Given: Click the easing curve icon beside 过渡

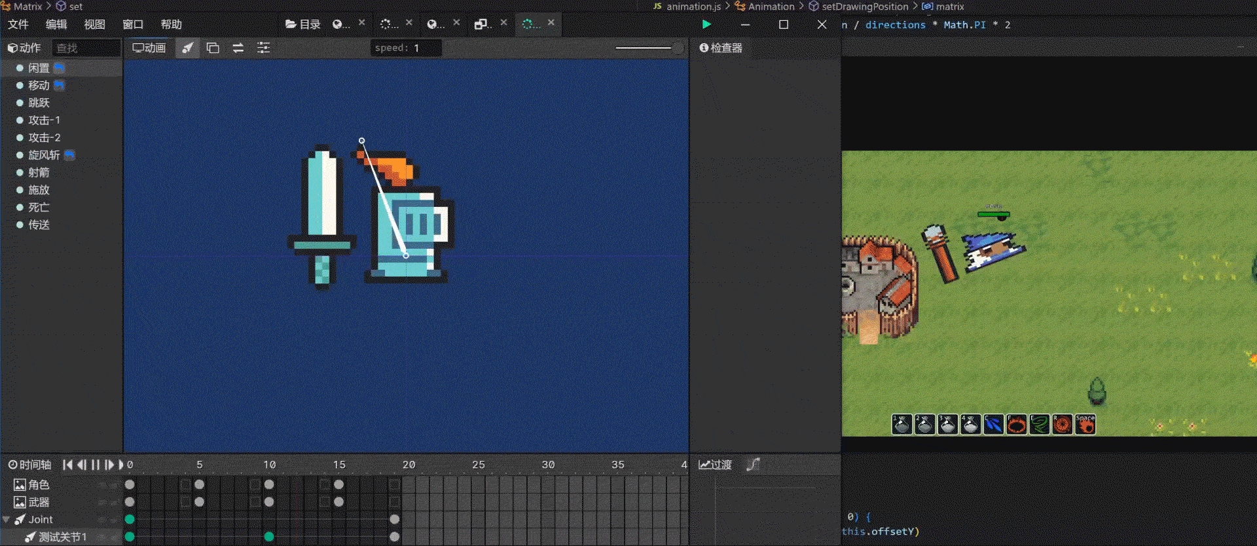Looking at the screenshot, I should coord(753,464).
